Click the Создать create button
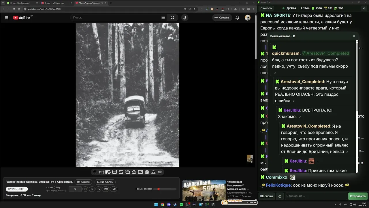369x208 pixels. (222, 18)
